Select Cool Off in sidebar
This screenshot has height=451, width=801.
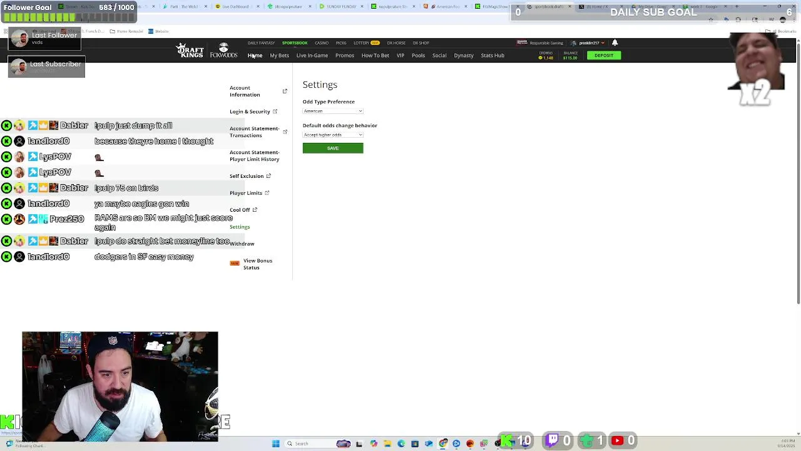click(240, 210)
